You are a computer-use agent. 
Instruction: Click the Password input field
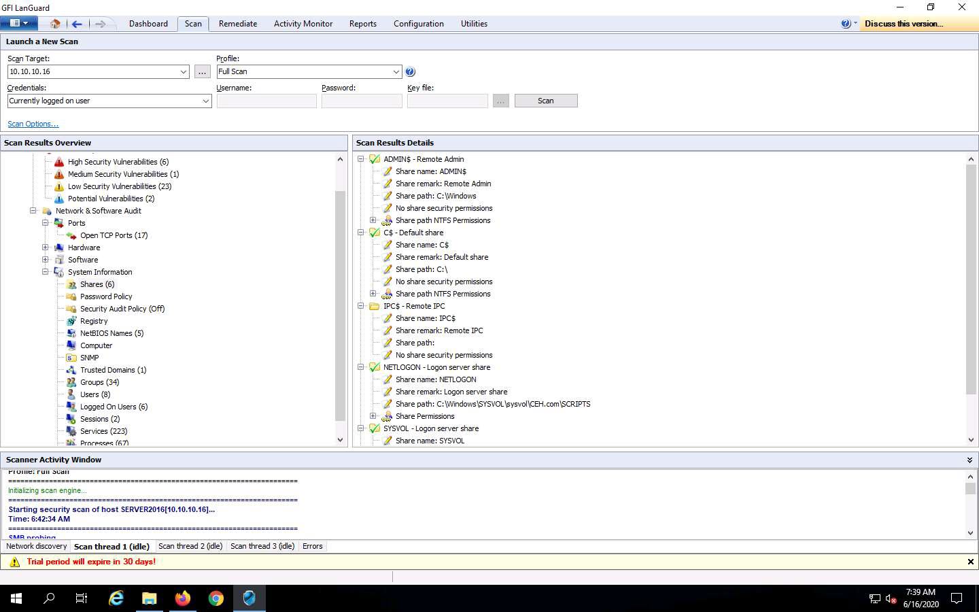coord(362,101)
